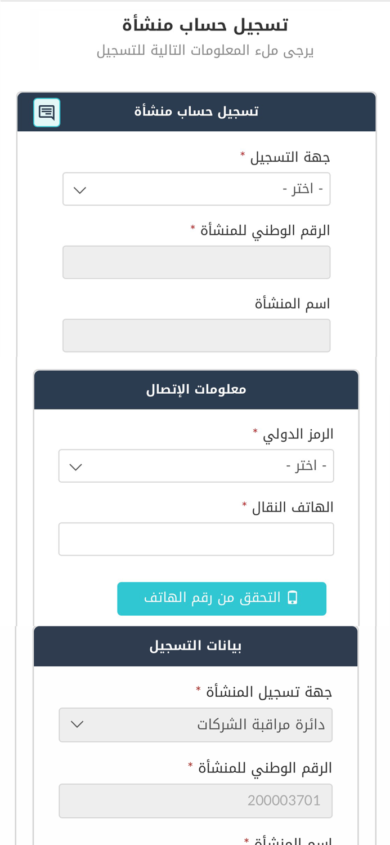Viewport: 390px width, 845px height.
Task: Click the phone icon inside verify button
Action: pyautogui.click(x=292, y=598)
